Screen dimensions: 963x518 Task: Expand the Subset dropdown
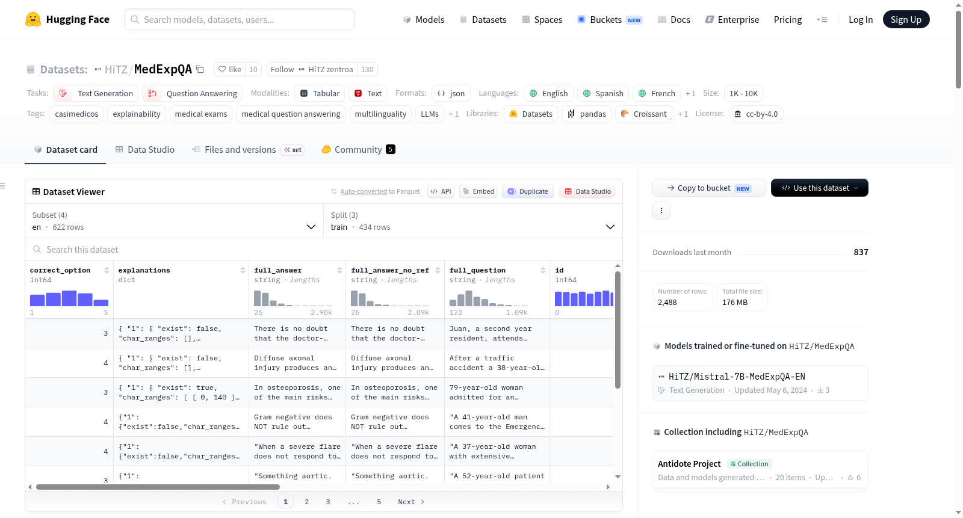tap(174, 221)
